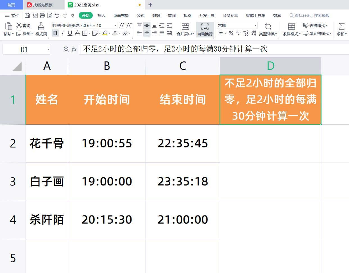Screen dimensions: 349x273
Task: Switch to the 插入 Insert tab
Action: click(x=101, y=15)
